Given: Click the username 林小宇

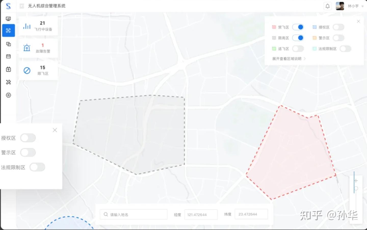Looking at the screenshot, I should (353, 6).
